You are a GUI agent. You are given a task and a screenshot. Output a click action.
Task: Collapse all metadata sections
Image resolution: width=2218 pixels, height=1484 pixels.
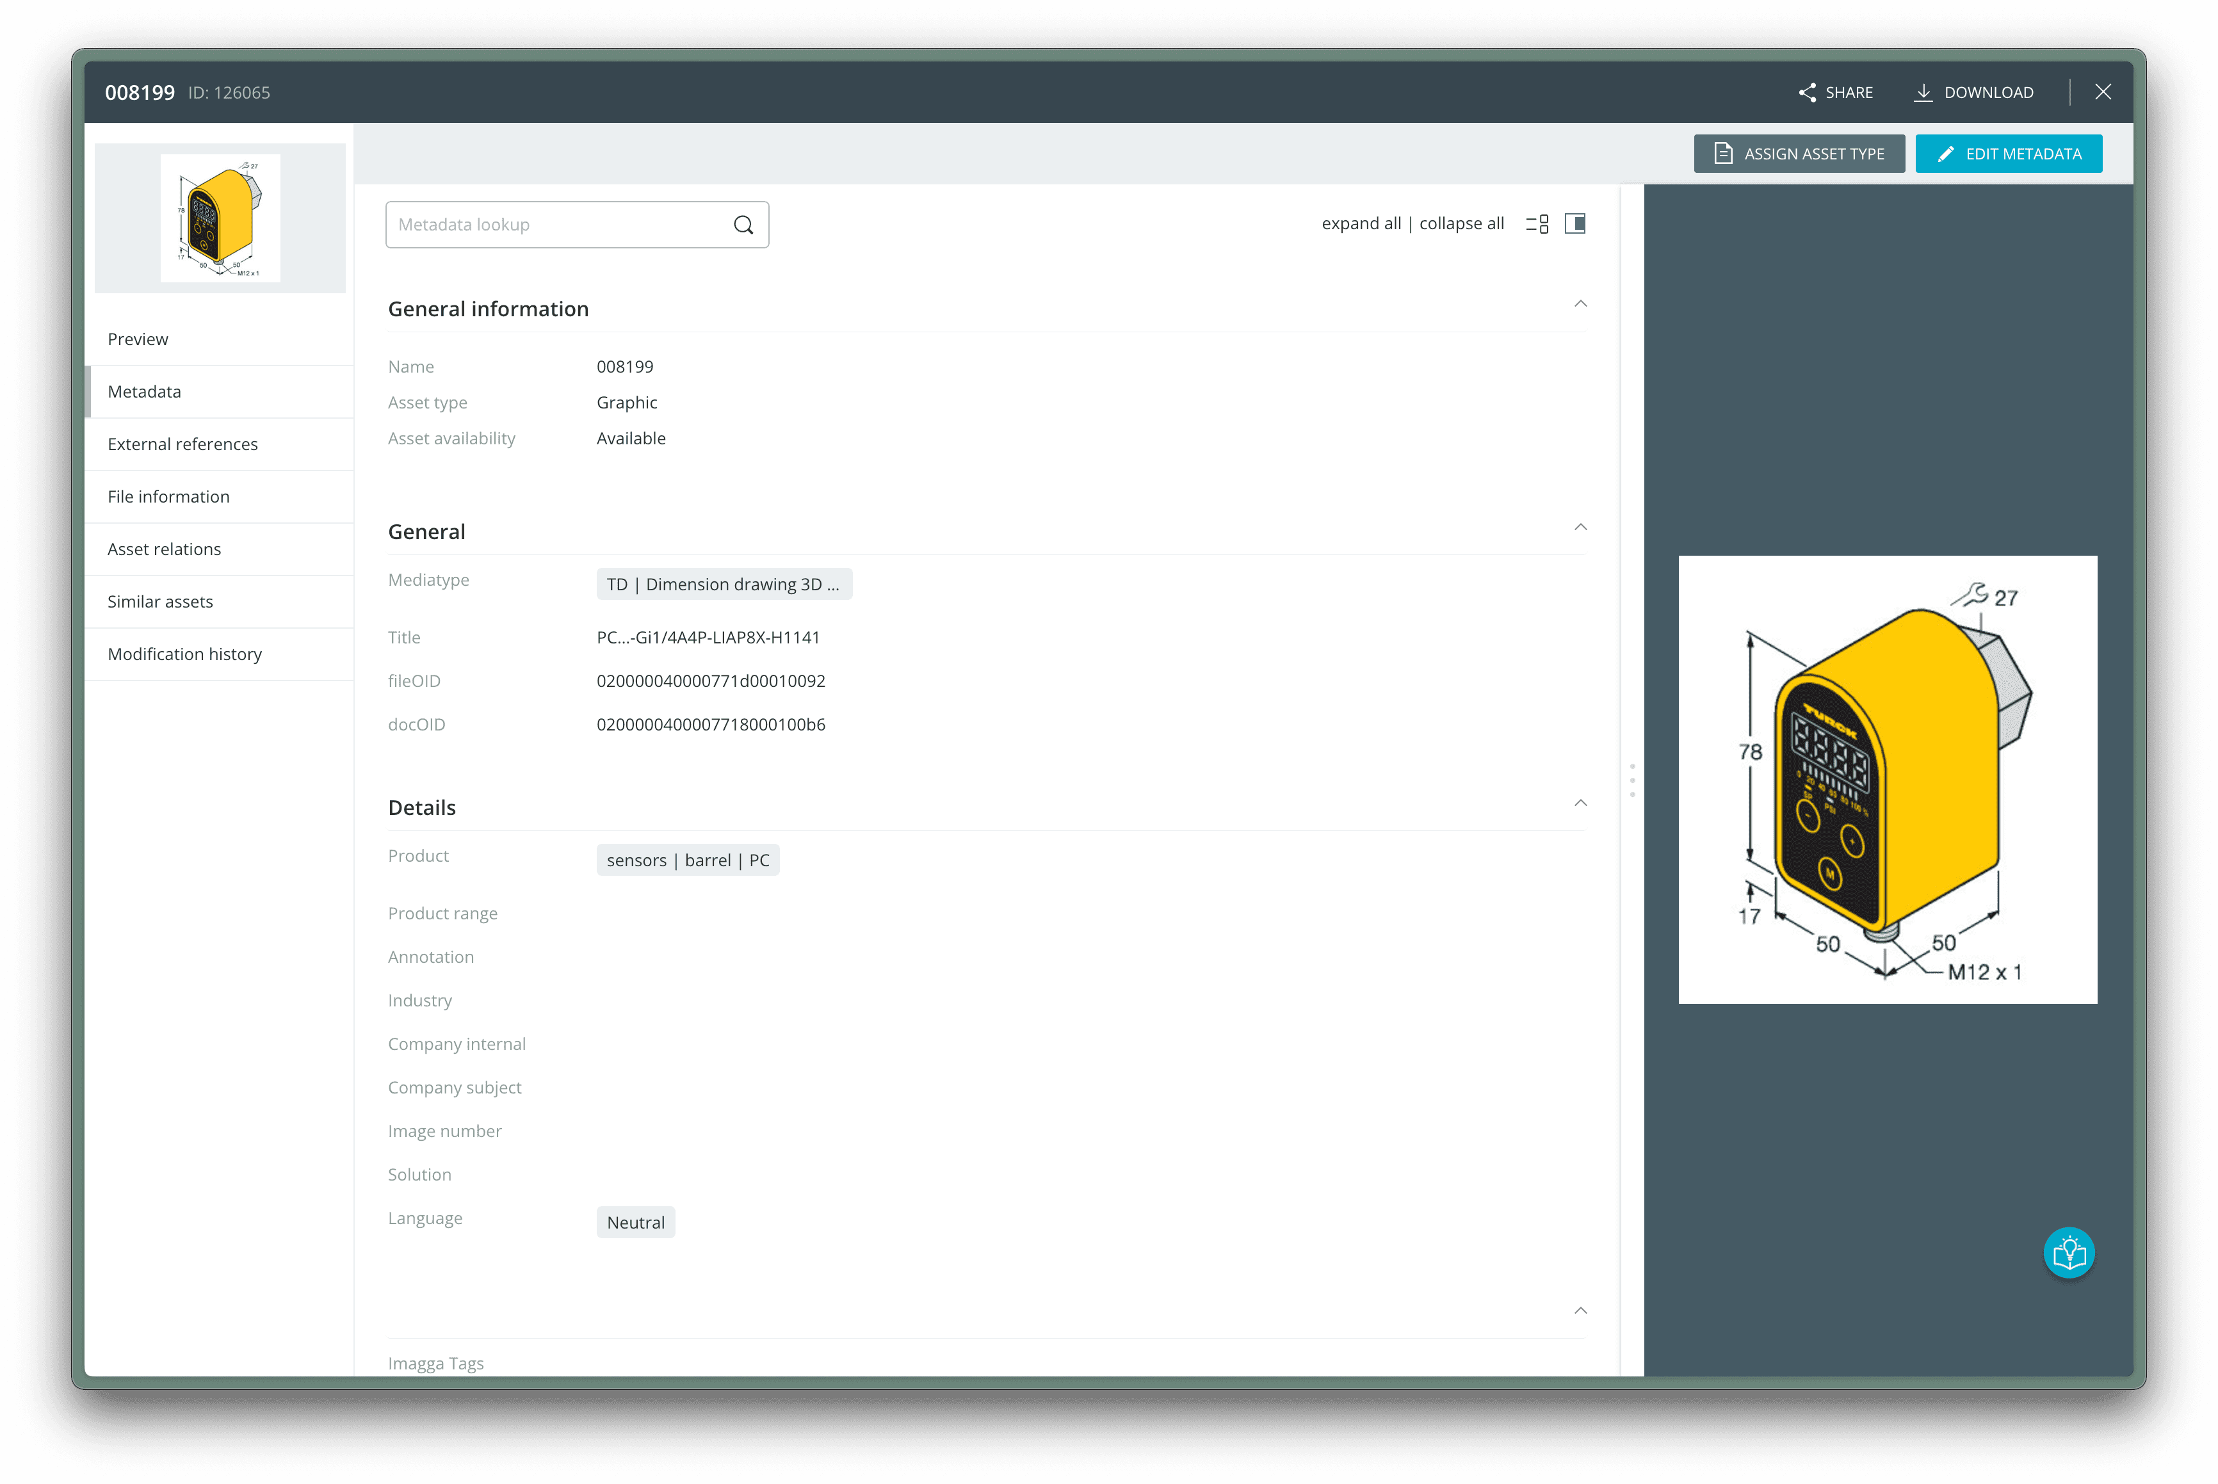coord(1461,223)
